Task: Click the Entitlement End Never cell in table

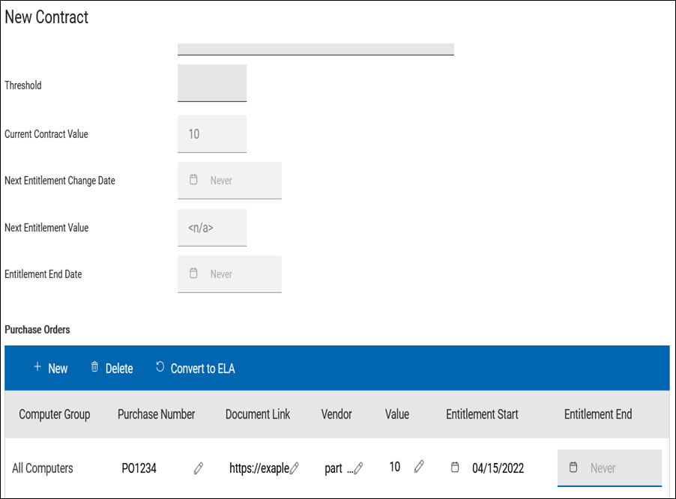Action: [609, 468]
